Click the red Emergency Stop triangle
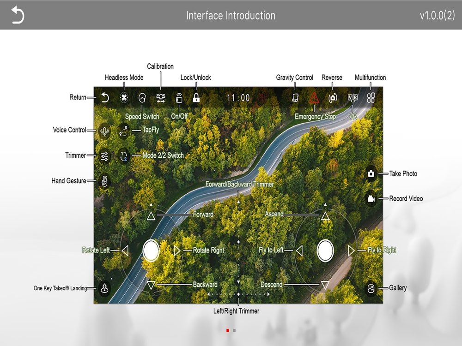Viewport: 462px width, 346px height. click(314, 97)
